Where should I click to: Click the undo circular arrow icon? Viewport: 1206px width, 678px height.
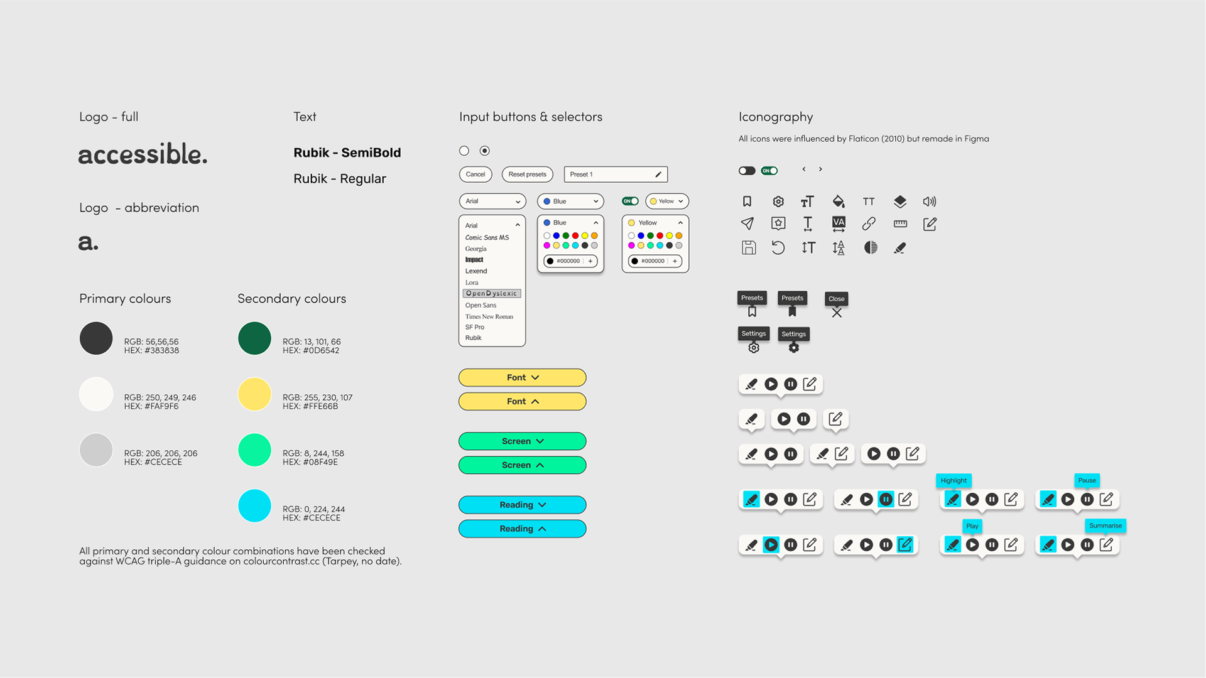pyautogui.click(x=778, y=247)
